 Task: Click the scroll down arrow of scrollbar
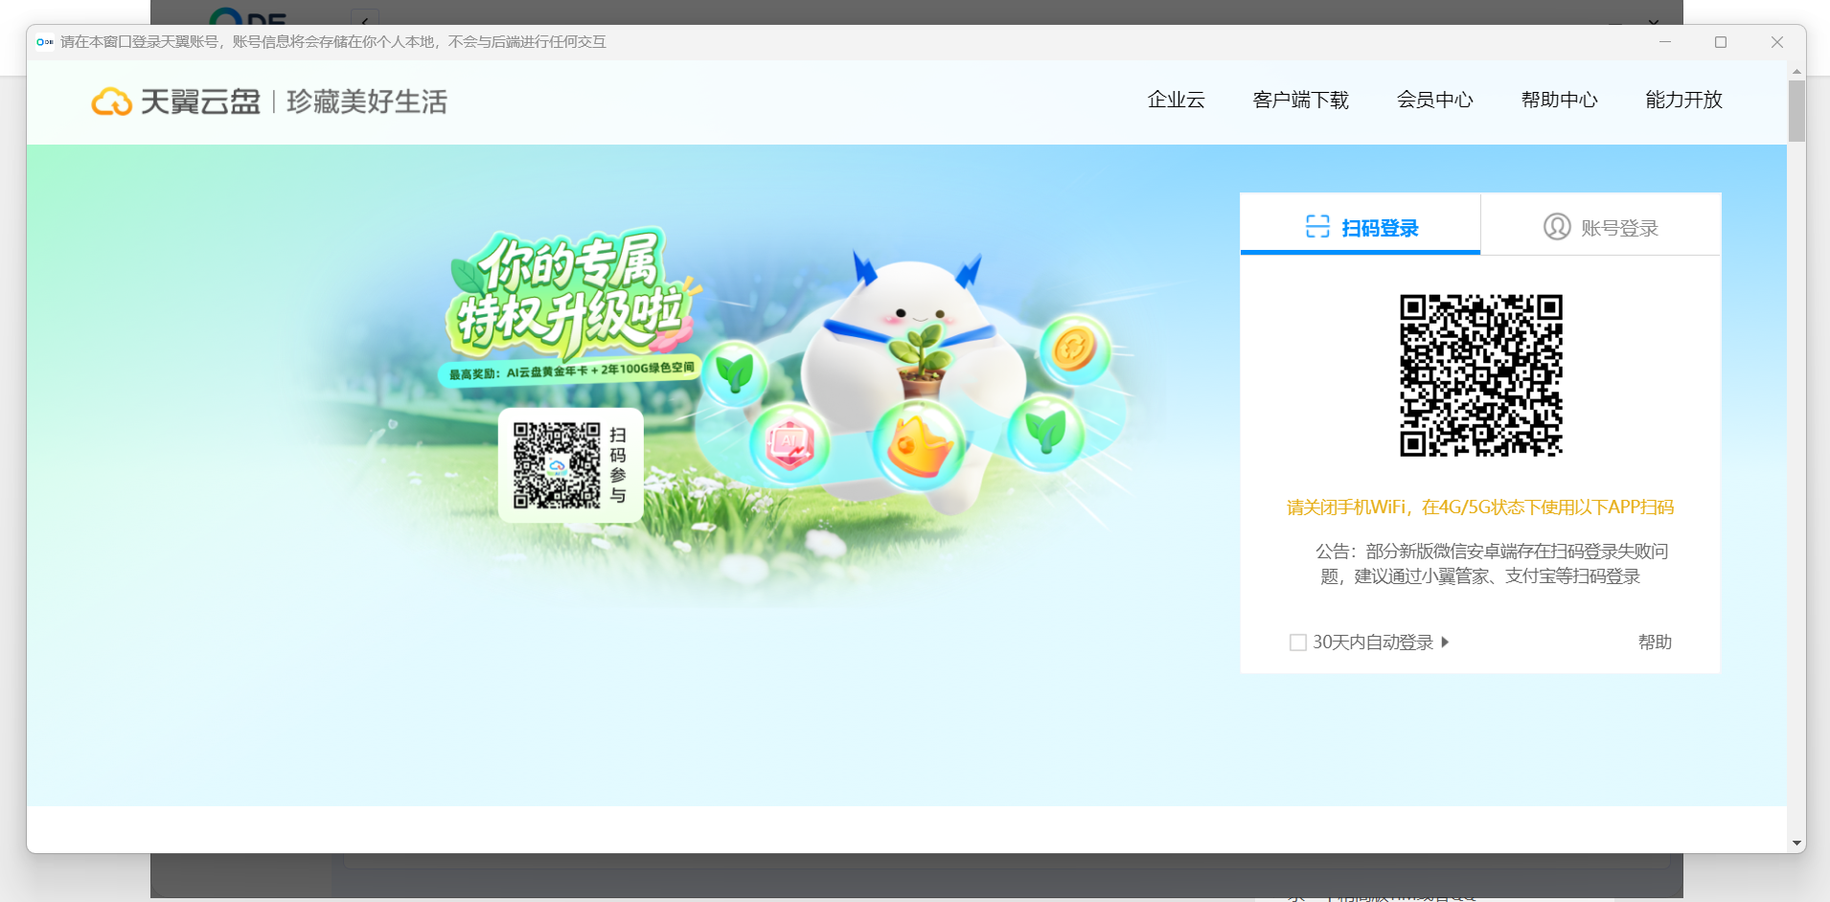[x=1796, y=844]
